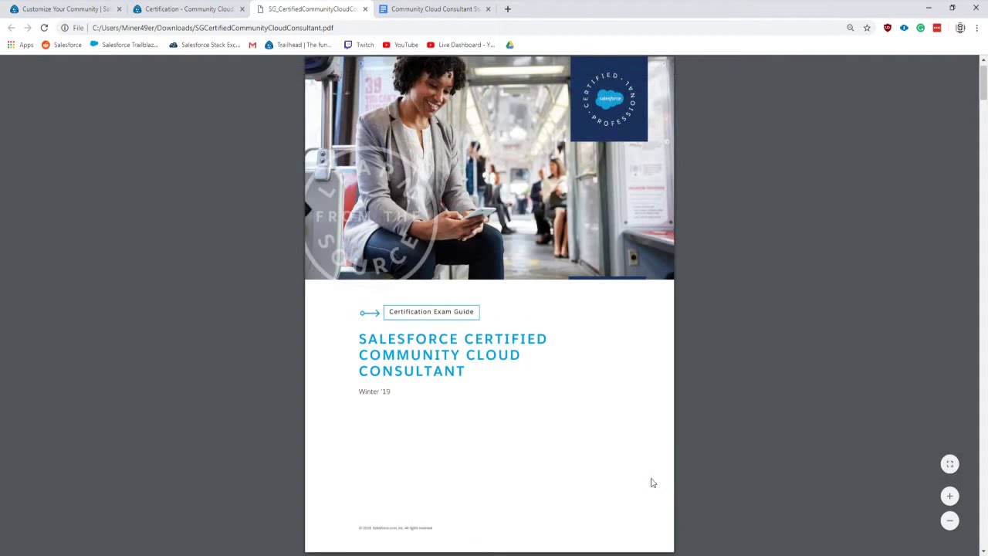Click the address bar file path

click(x=213, y=28)
